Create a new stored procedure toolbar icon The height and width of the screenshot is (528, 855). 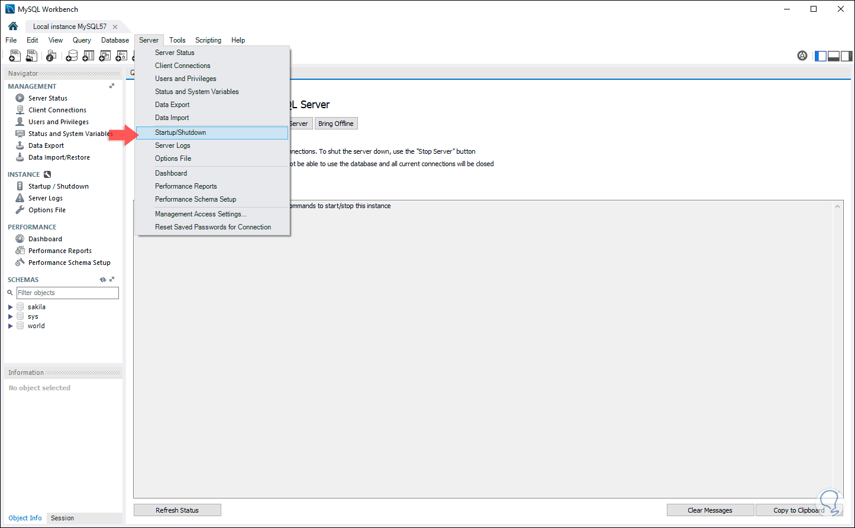click(121, 56)
